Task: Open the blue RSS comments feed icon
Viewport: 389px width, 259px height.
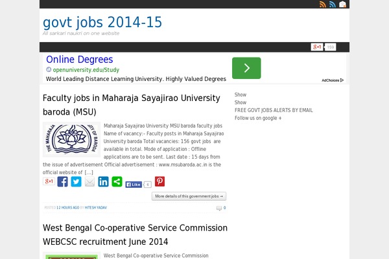Action: 333,5
